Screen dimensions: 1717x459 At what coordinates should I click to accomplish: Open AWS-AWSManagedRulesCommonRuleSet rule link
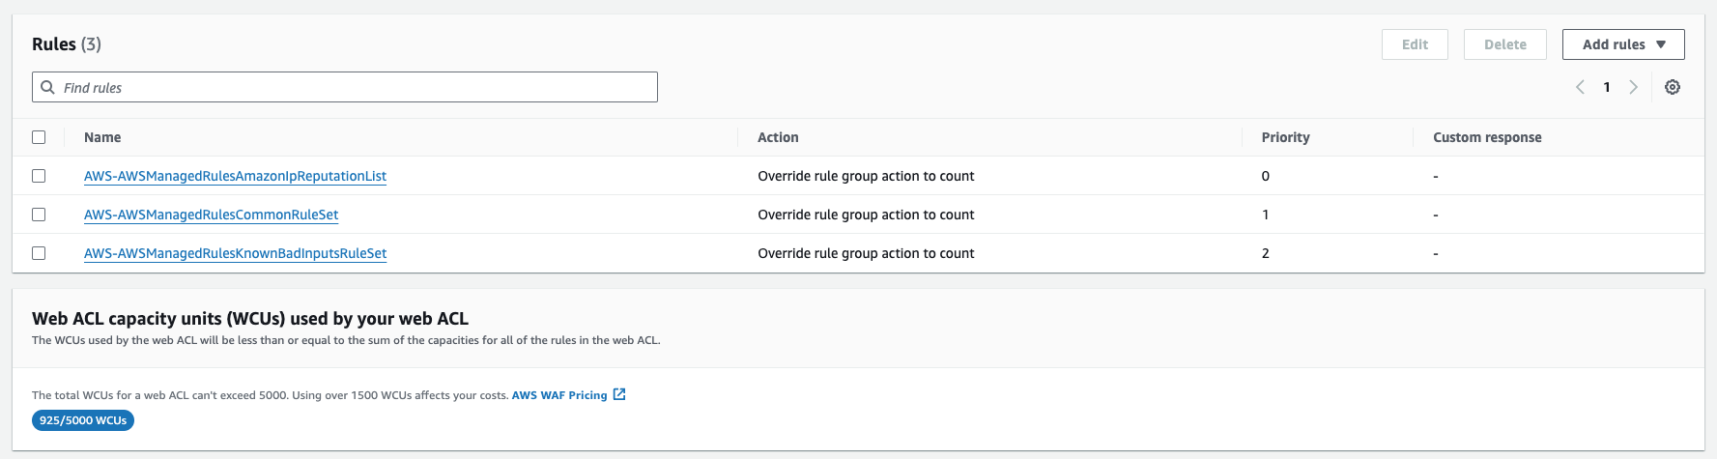click(211, 215)
